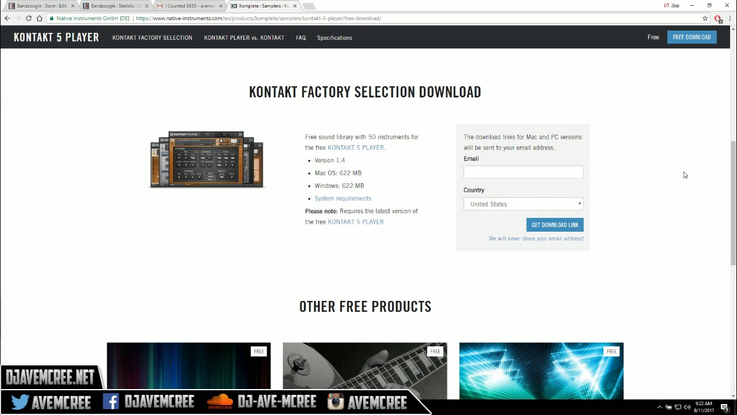Open the guitar free product thumbnail
The height and width of the screenshot is (415, 737).
[364, 371]
